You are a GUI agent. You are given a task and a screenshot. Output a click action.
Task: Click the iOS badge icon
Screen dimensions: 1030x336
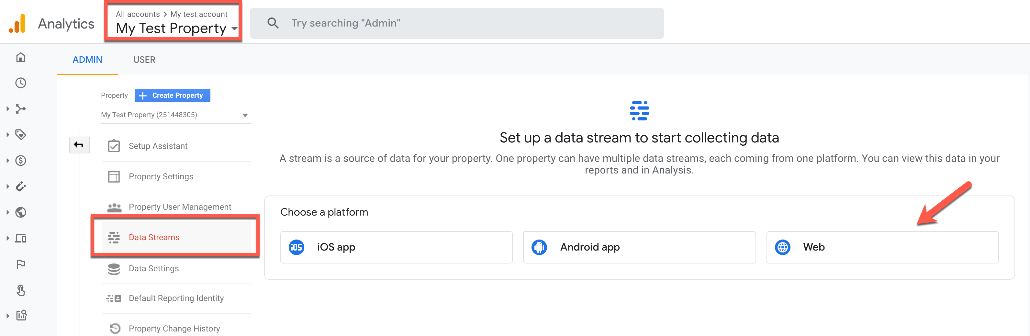click(x=296, y=247)
